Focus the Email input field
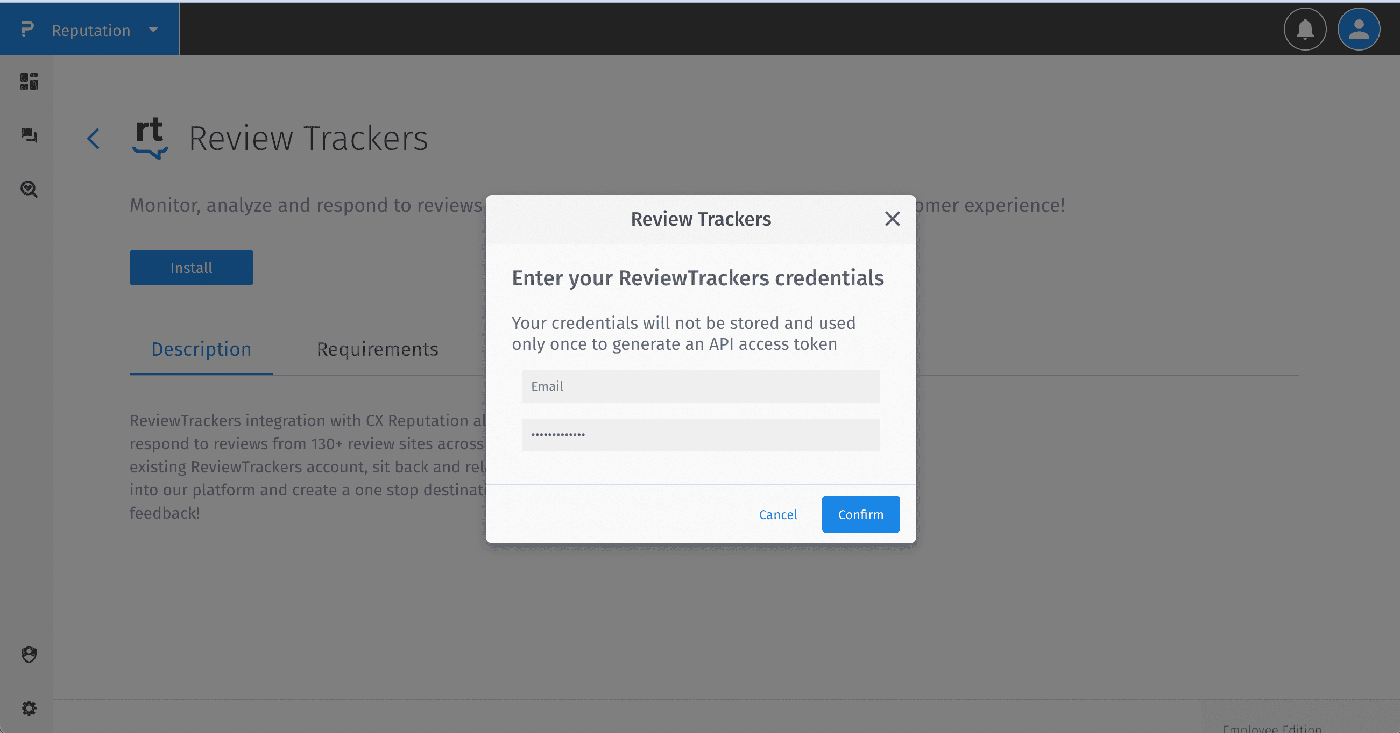The height and width of the screenshot is (733, 1400). pos(701,386)
